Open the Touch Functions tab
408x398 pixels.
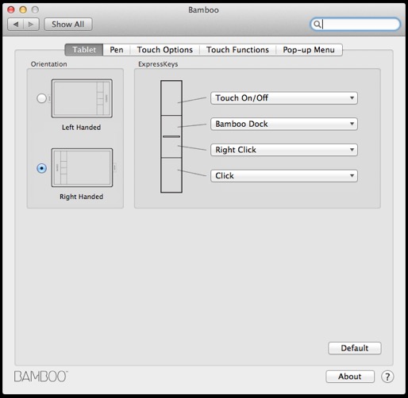point(237,50)
